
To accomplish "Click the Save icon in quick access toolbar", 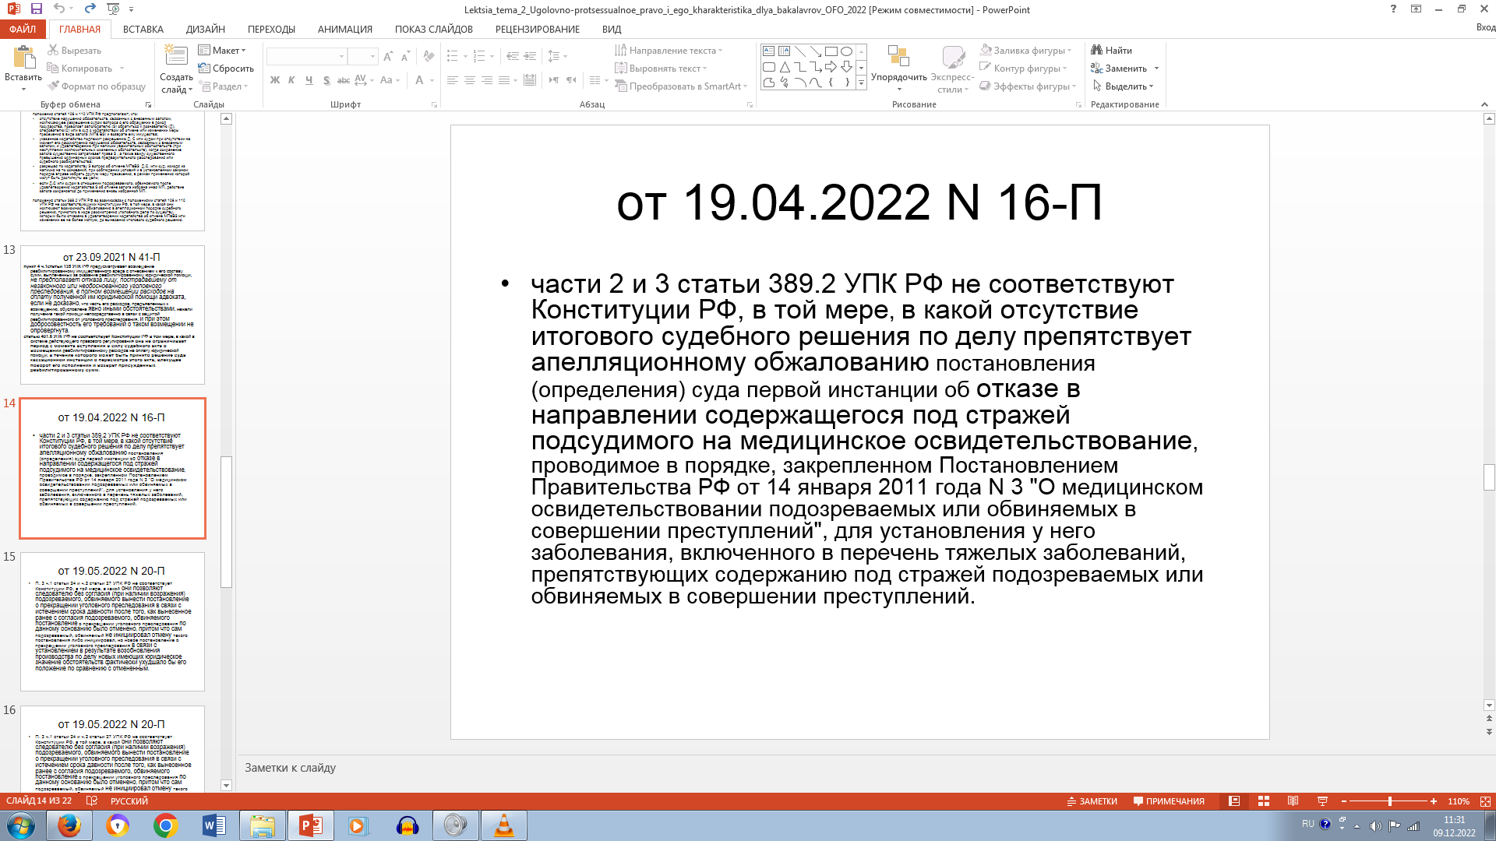I will click(x=36, y=9).
